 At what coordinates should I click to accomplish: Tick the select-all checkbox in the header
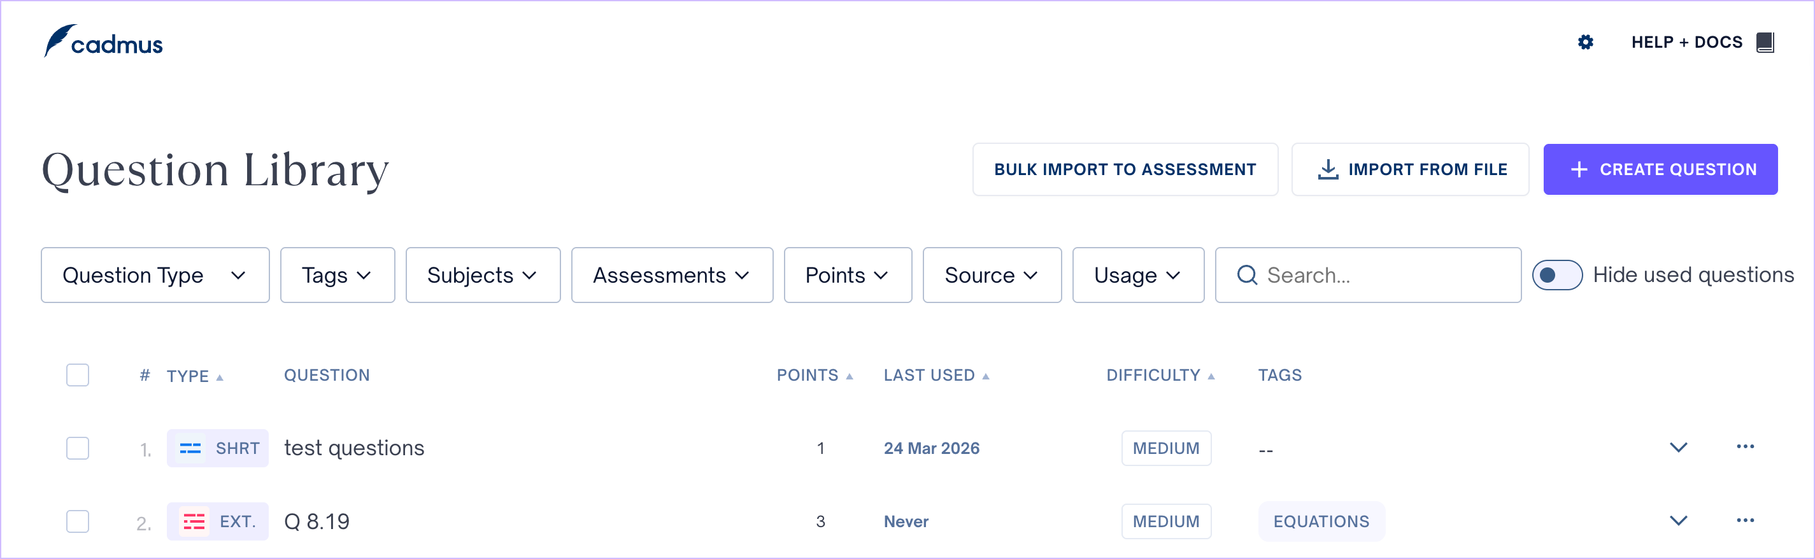78,375
